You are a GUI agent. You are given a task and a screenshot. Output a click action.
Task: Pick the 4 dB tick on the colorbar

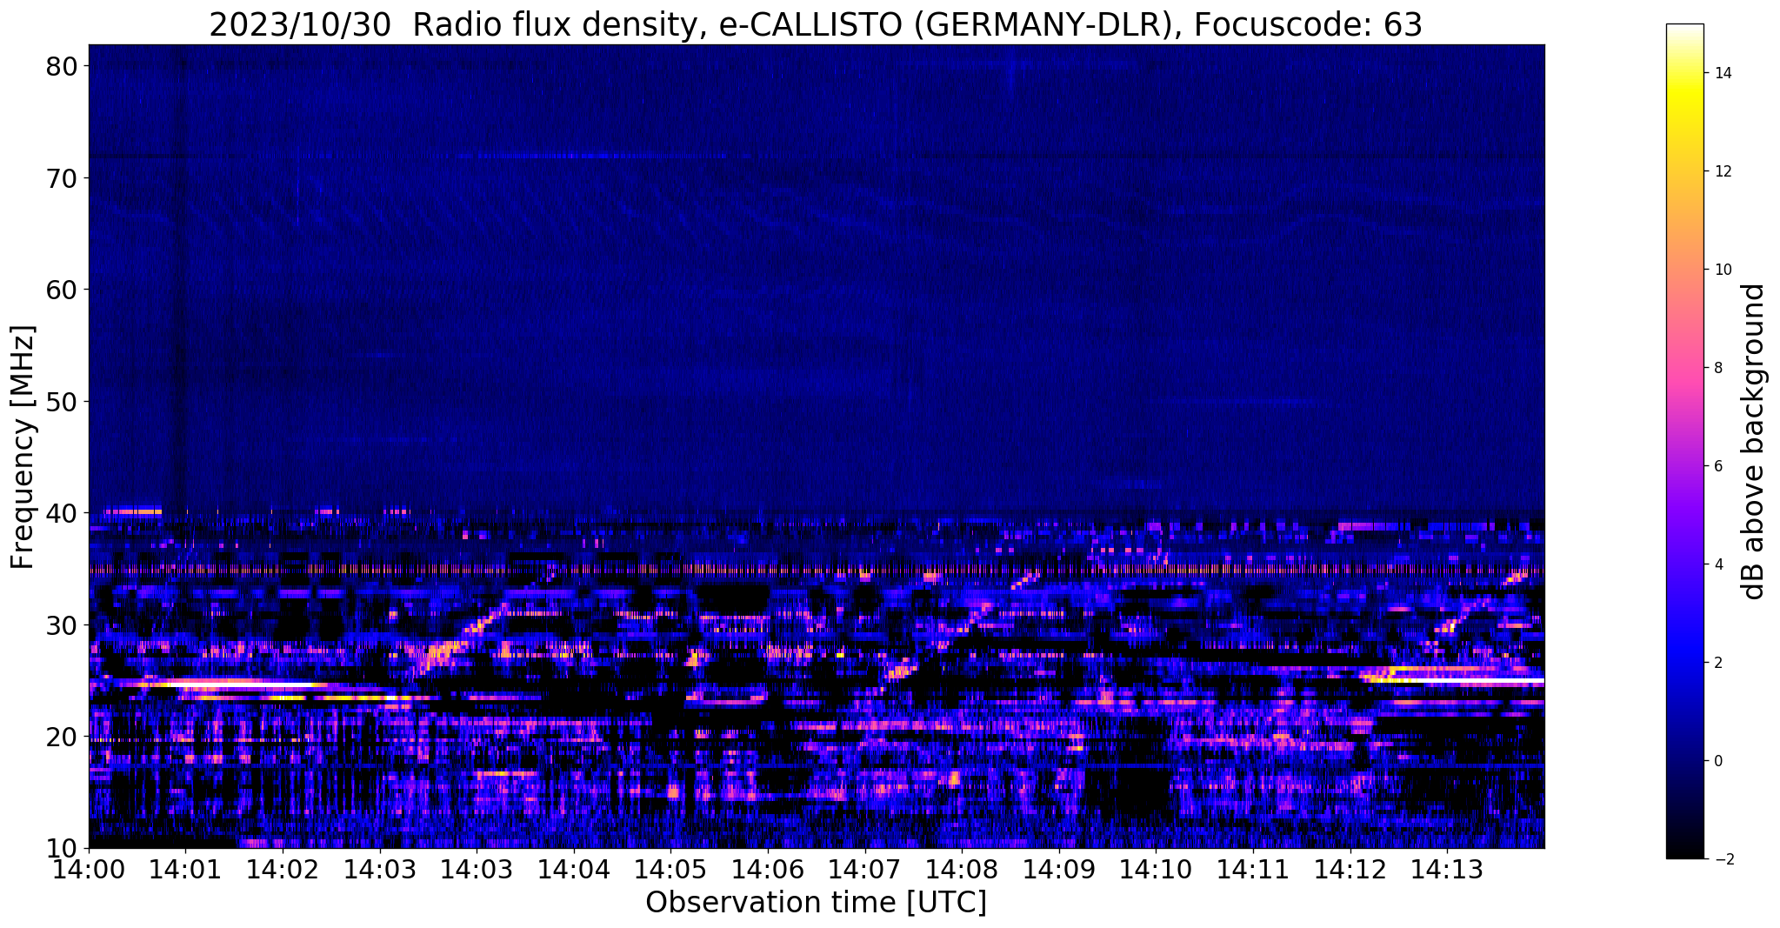[x=1717, y=564]
